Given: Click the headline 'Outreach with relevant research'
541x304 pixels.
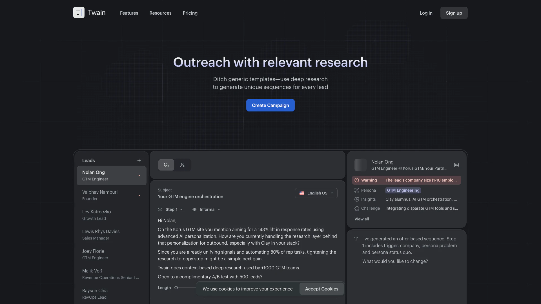Looking at the screenshot, I should point(270,62).
